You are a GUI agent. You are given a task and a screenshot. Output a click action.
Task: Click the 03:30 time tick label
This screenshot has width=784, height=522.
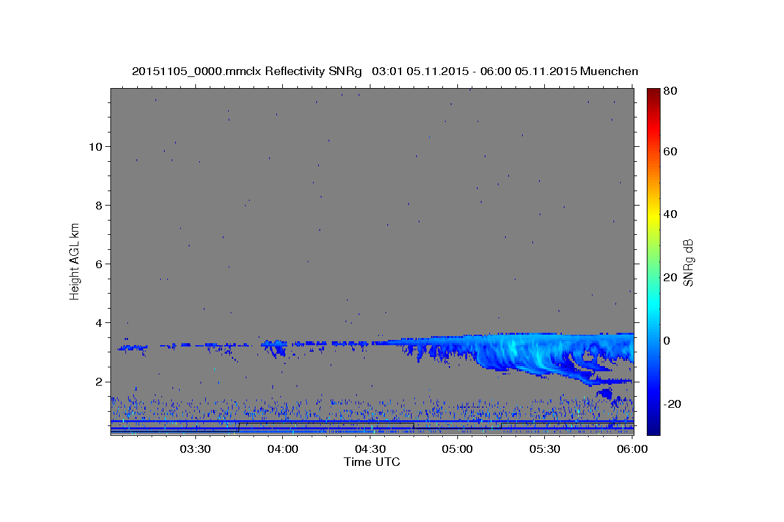pos(195,449)
